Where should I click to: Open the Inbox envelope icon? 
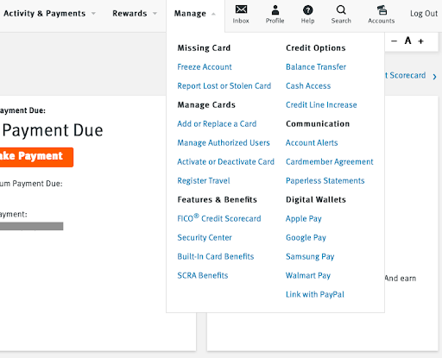click(241, 9)
